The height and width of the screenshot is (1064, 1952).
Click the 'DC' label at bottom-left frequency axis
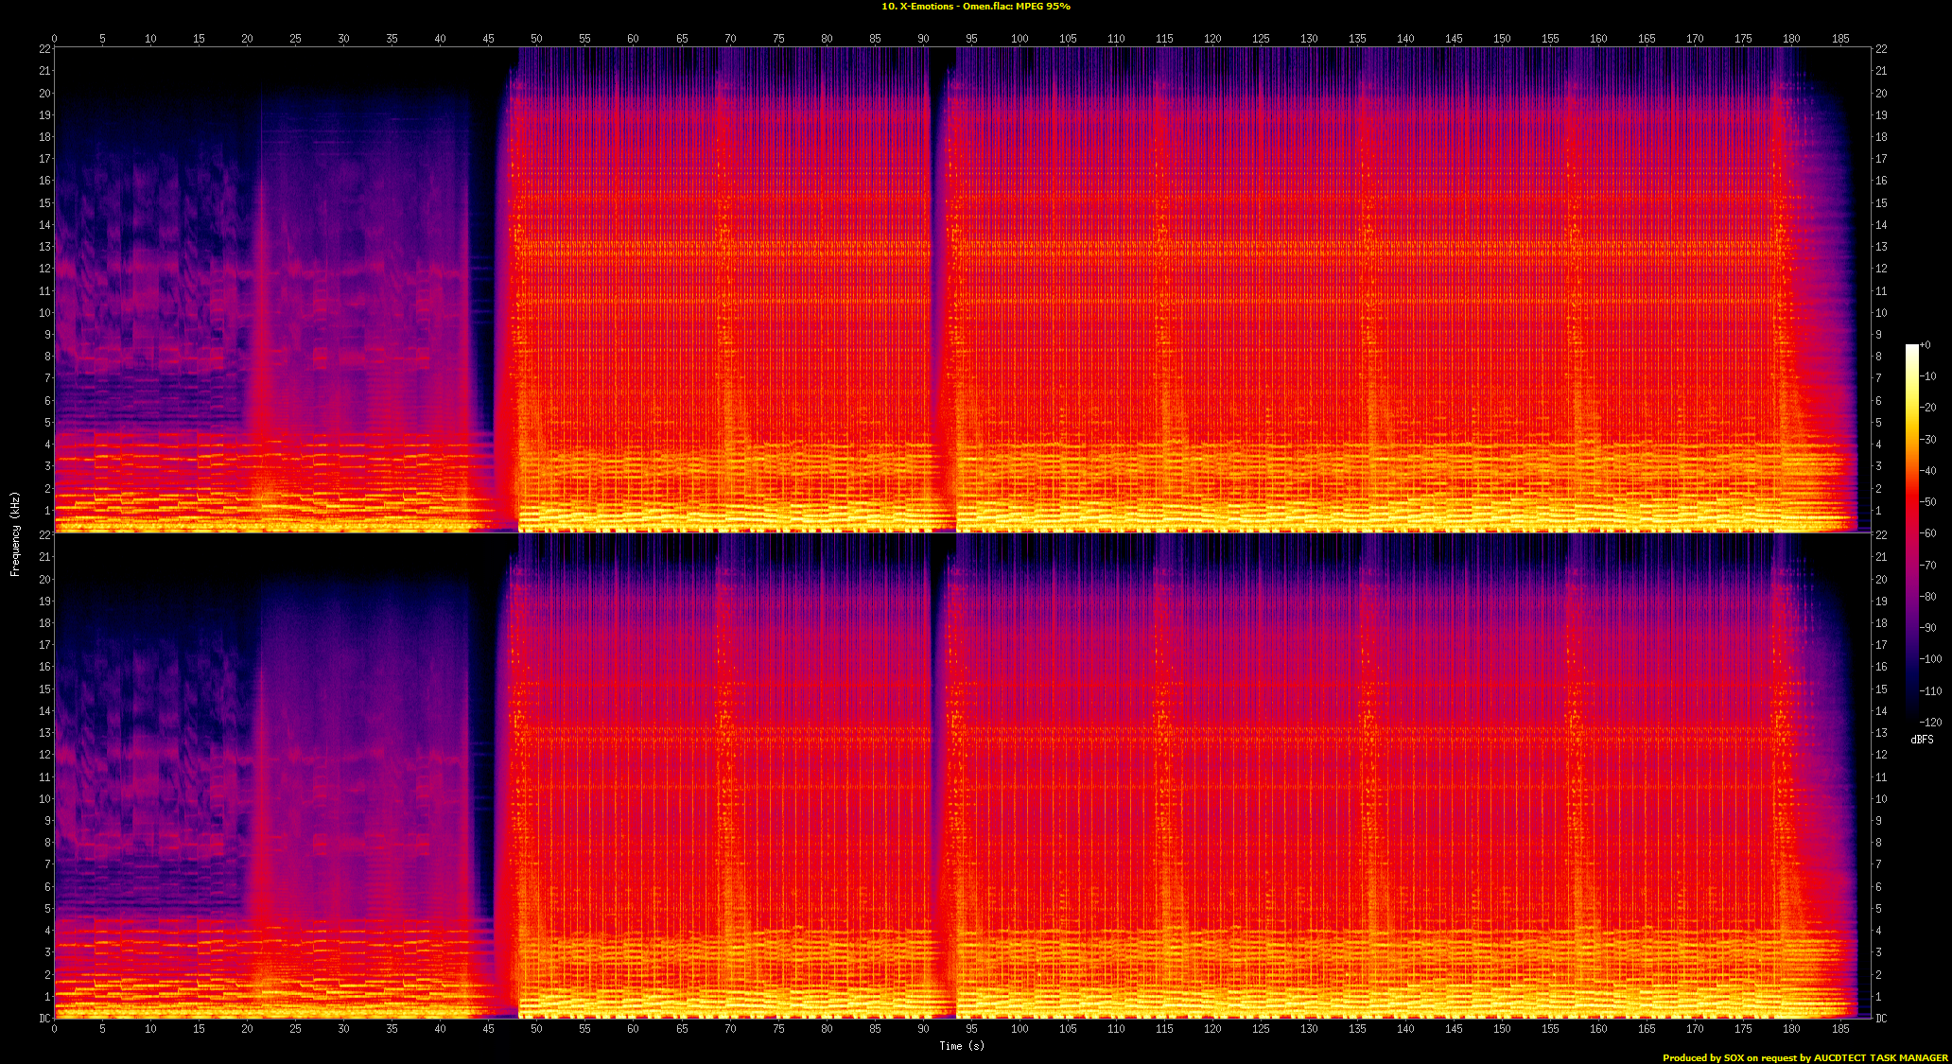coord(44,1019)
